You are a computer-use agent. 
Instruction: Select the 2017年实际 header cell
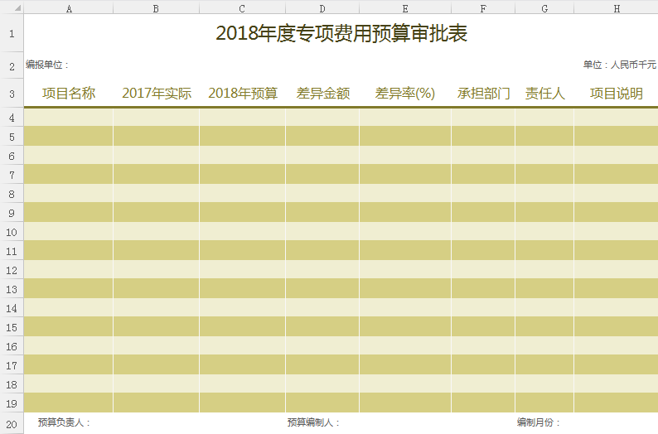pos(157,94)
